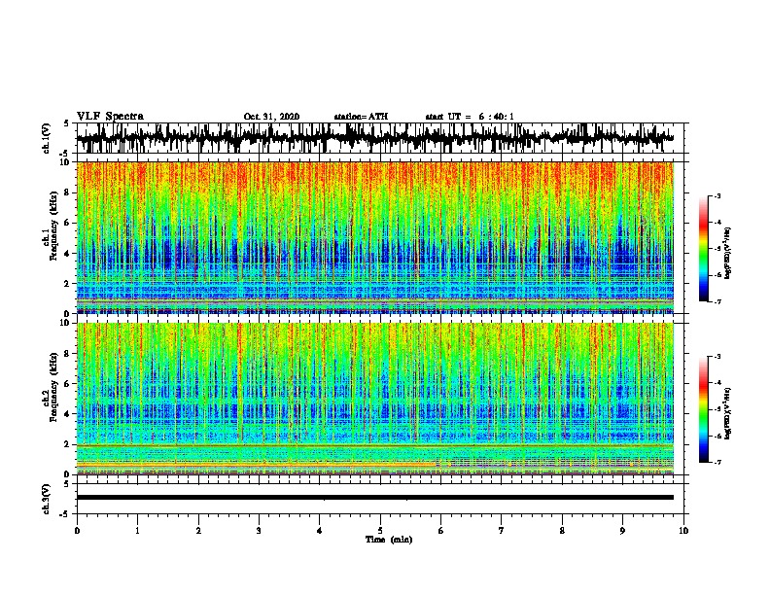Click the "-3" tick on the ch.2 colorbar
770x595 pixels.
click(x=717, y=357)
